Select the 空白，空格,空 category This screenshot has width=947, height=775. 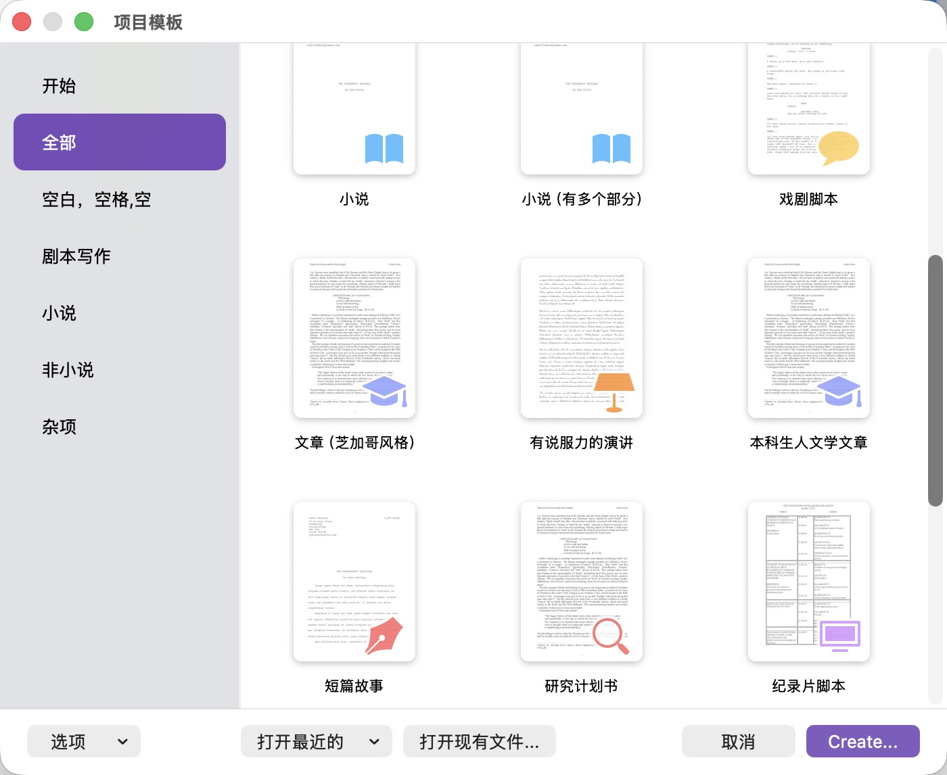click(x=97, y=199)
